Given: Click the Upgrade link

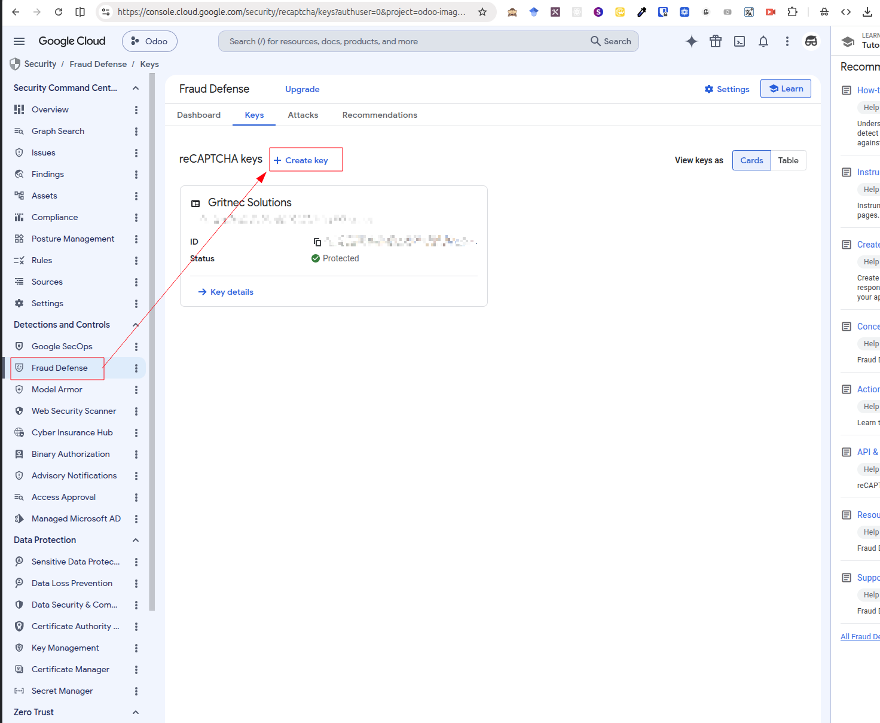Looking at the screenshot, I should click(x=302, y=89).
